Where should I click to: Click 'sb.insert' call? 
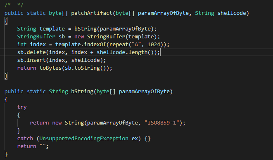(x=31, y=60)
